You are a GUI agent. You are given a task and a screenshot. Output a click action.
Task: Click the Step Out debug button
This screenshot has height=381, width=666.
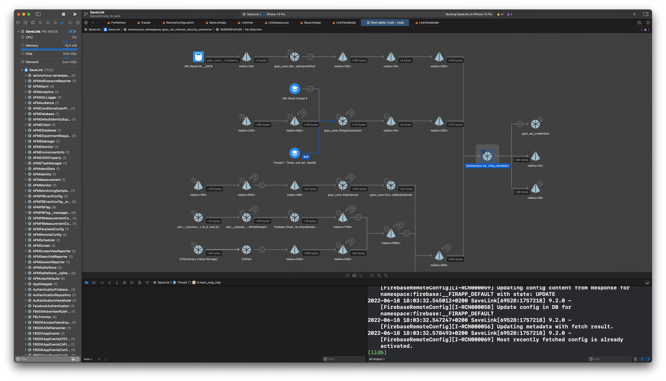[x=117, y=283]
